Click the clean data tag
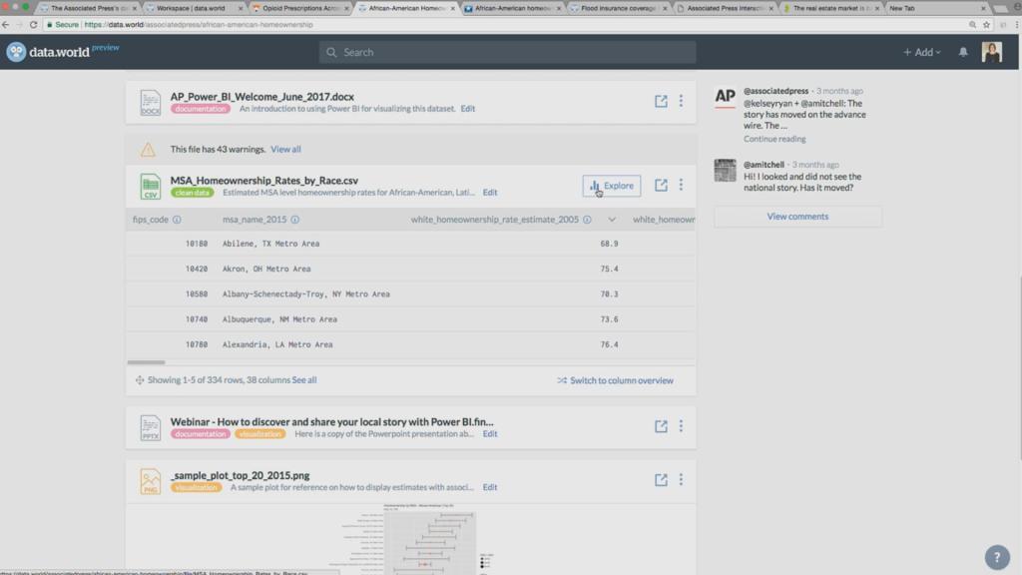This screenshot has width=1022, height=575. click(193, 193)
